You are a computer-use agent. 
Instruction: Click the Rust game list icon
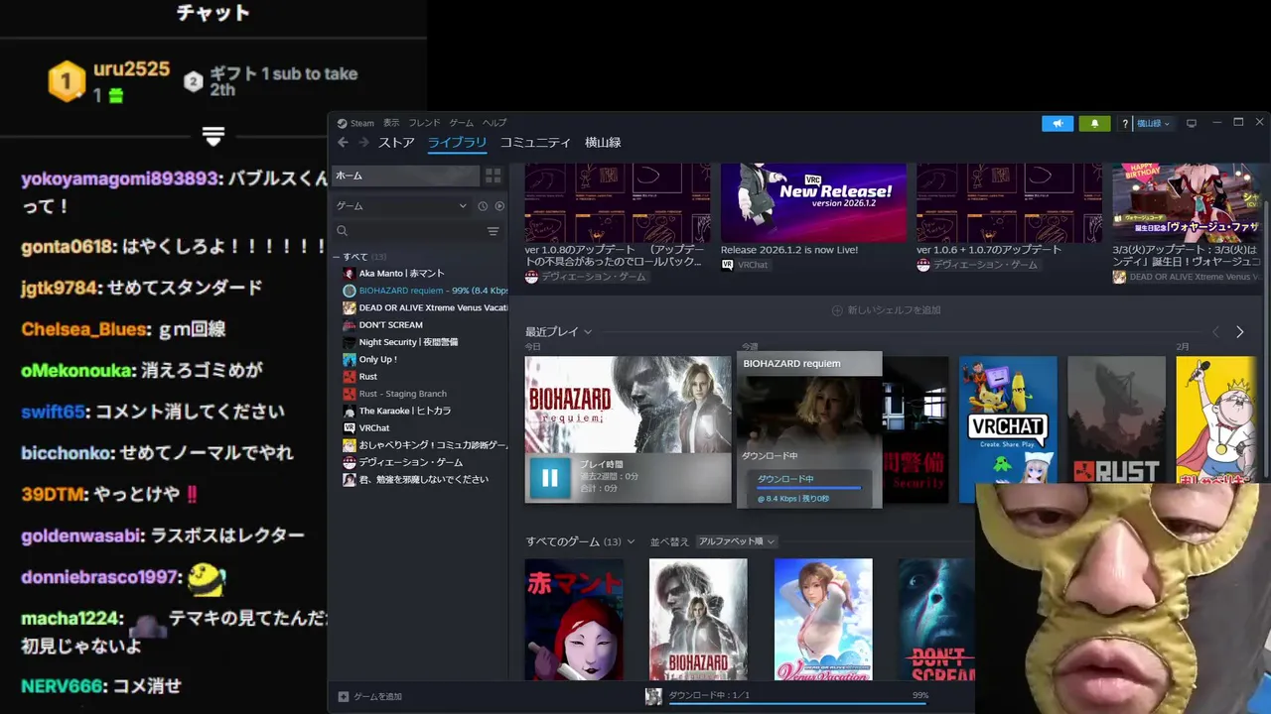(349, 377)
